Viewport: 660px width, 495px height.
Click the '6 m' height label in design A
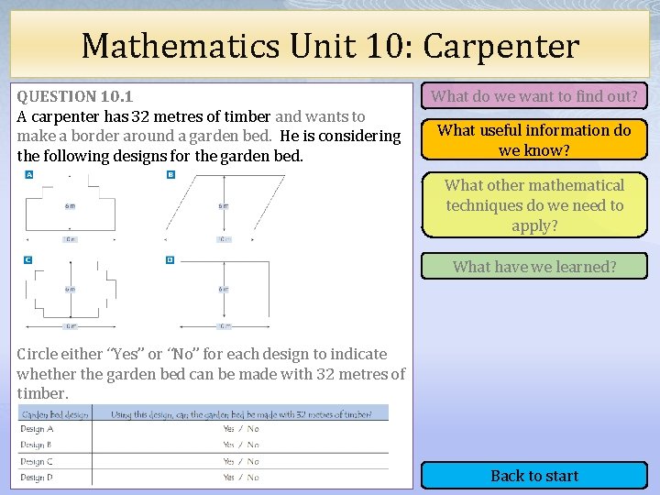[x=71, y=206]
